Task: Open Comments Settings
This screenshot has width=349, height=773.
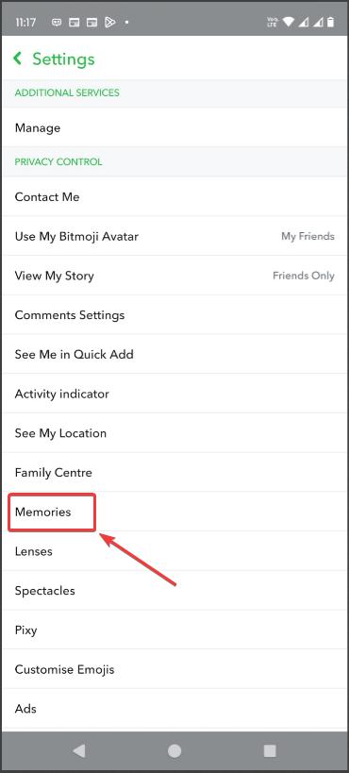Action: pyautogui.click(x=174, y=315)
